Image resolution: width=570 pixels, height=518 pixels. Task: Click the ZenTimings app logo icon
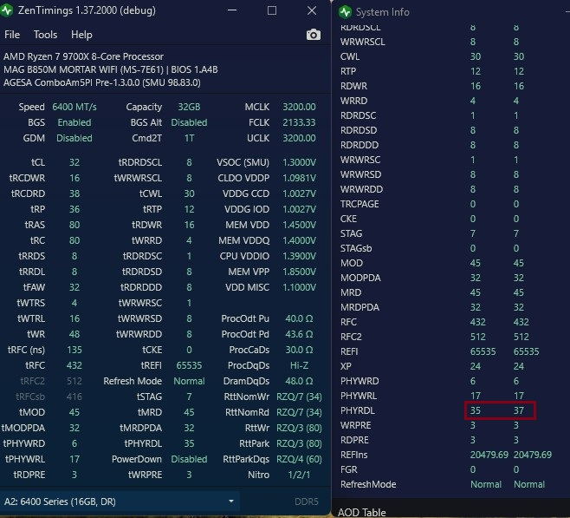(7, 10)
